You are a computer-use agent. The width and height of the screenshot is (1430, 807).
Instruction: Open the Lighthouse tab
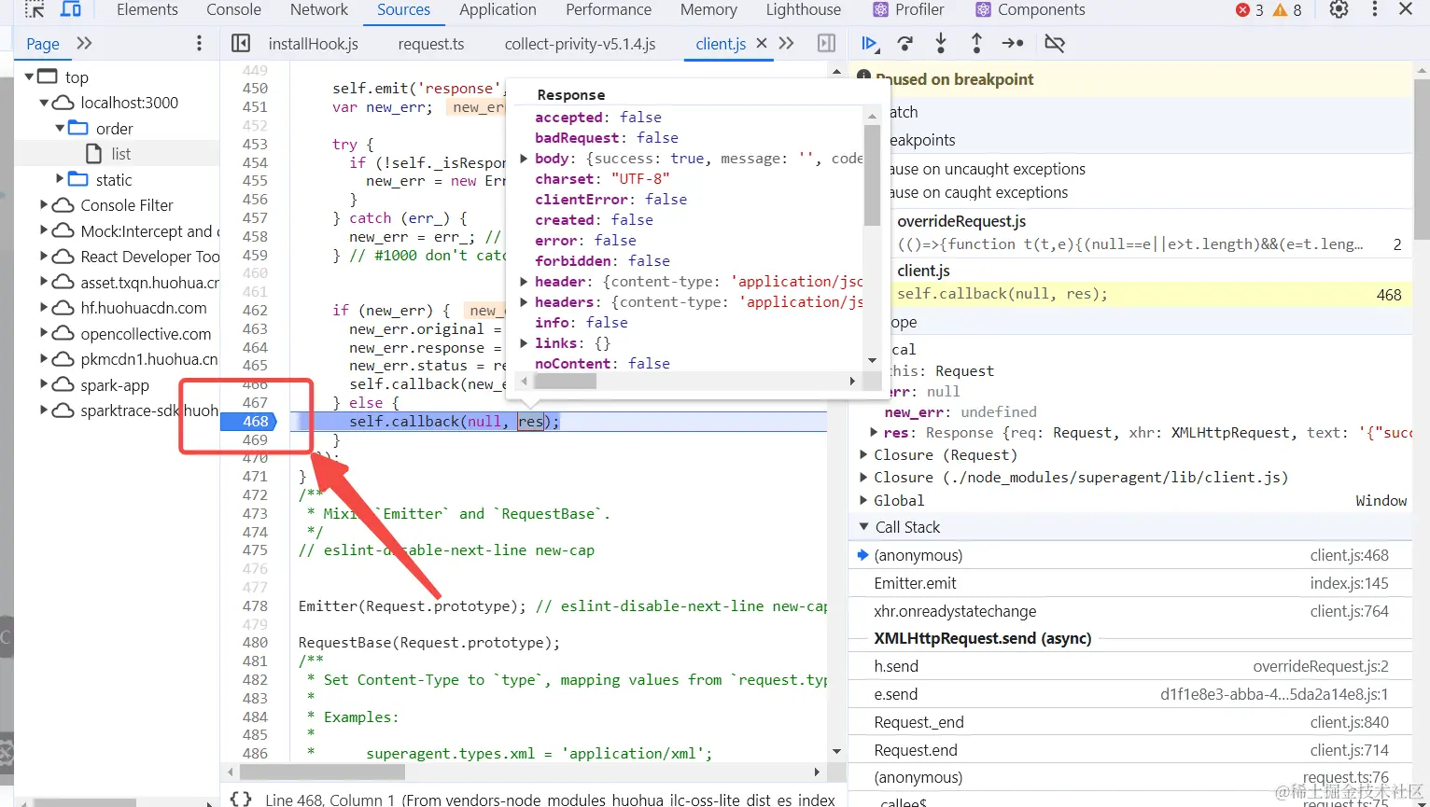804,9
